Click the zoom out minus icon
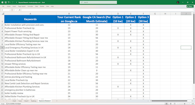This screenshot has width=195, height=105. (178, 104)
